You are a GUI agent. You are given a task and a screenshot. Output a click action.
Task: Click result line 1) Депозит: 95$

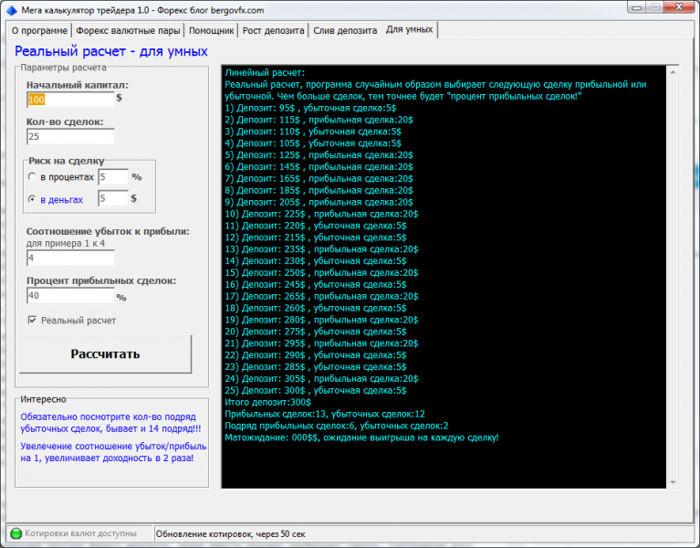click(x=310, y=108)
